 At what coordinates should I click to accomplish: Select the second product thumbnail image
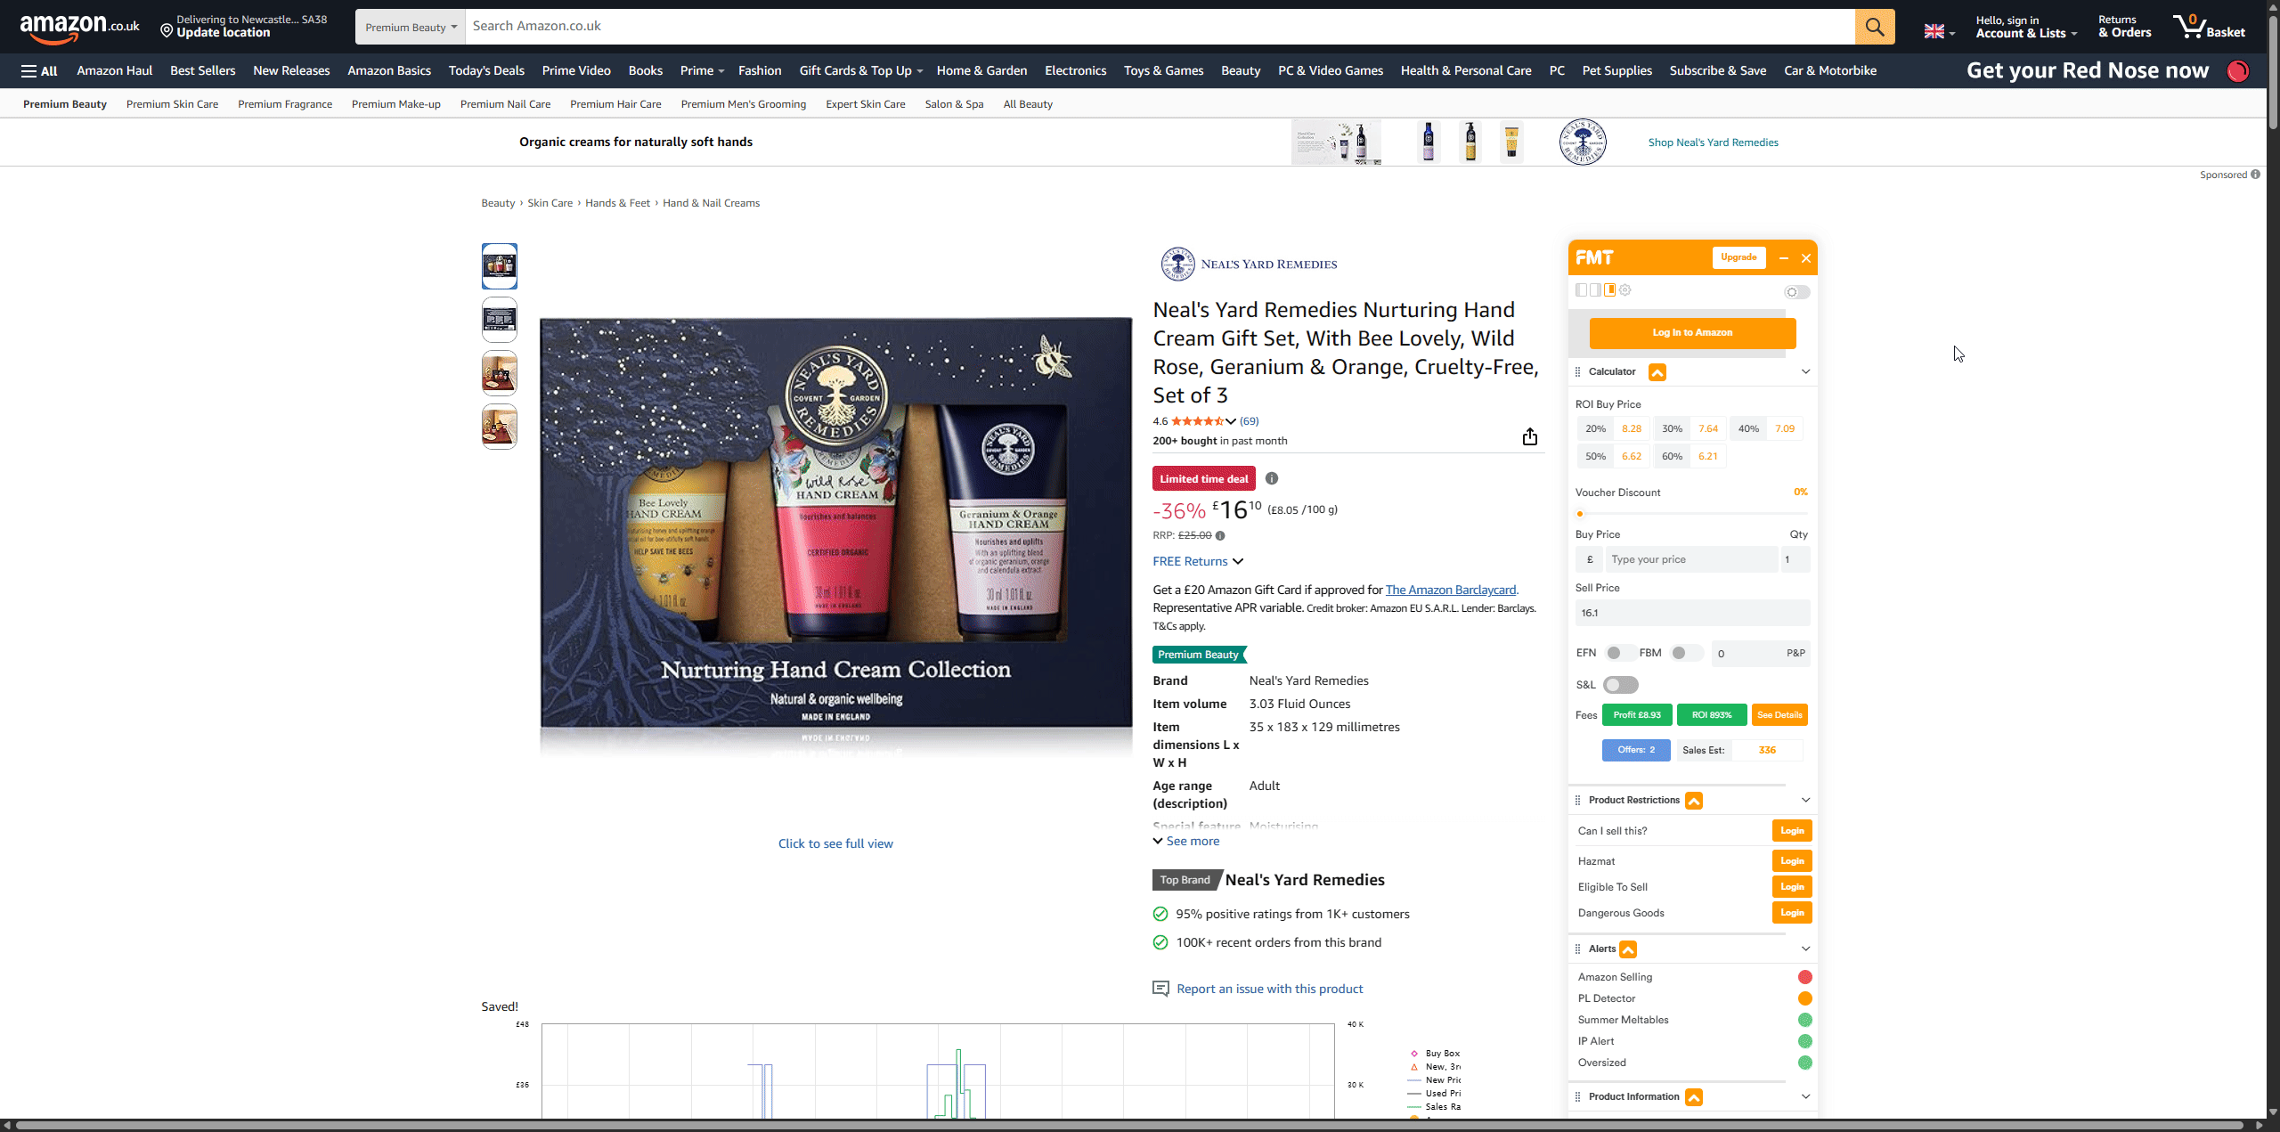point(500,319)
